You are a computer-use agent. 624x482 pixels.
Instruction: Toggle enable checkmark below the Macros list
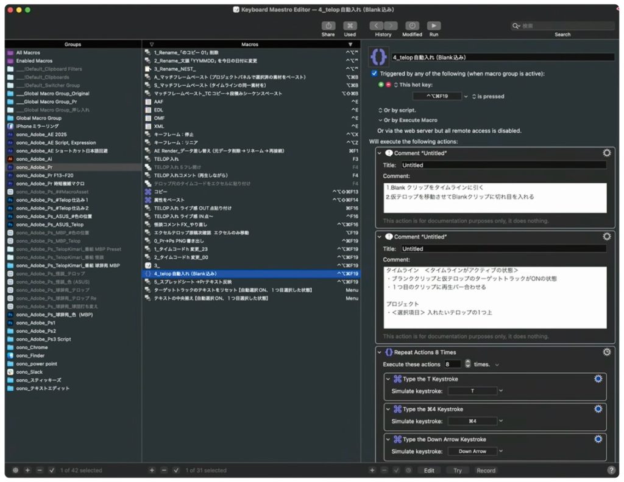(175, 470)
